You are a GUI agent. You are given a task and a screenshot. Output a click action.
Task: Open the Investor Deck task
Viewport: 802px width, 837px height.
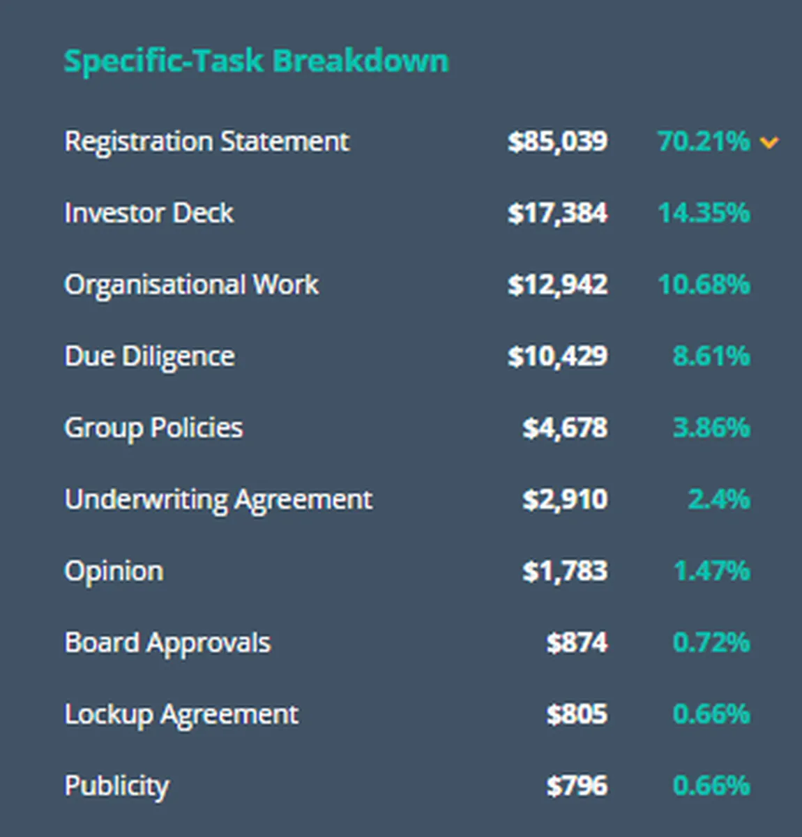click(149, 213)
